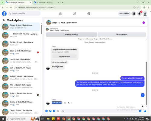This screenshot has height=121, width=151.
Task: Open Tracy - 2 Beds 1 Bath House chat
Action: (x=20, y=95)
